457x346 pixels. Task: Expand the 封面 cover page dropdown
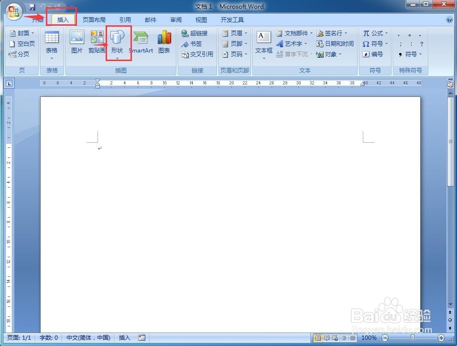click(x=33, y=33)
